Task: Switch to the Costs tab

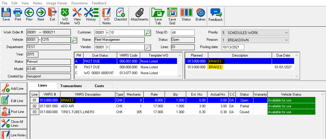Action: [x=99, y=86]
